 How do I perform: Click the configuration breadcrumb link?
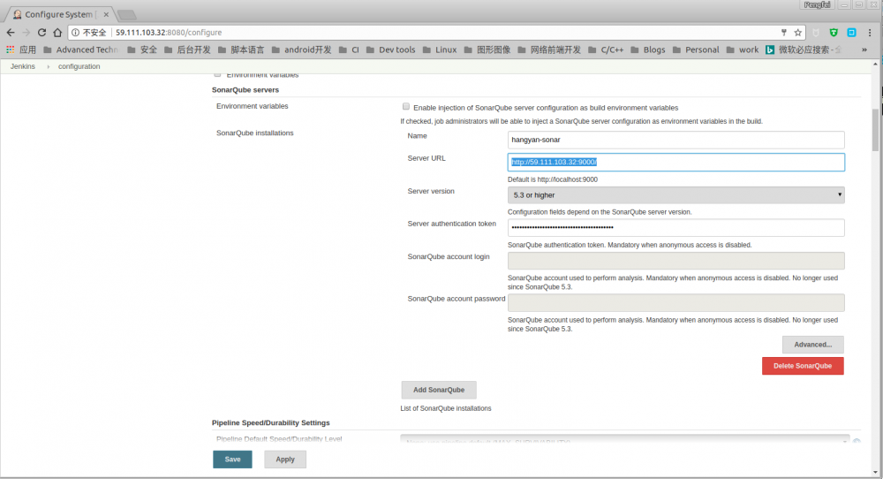click(x=79, y=66)
